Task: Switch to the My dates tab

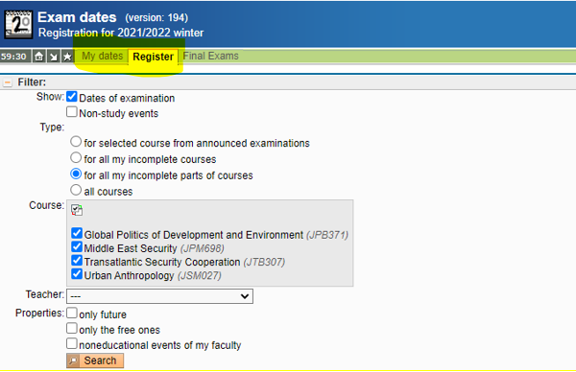Action: [102, 57]
